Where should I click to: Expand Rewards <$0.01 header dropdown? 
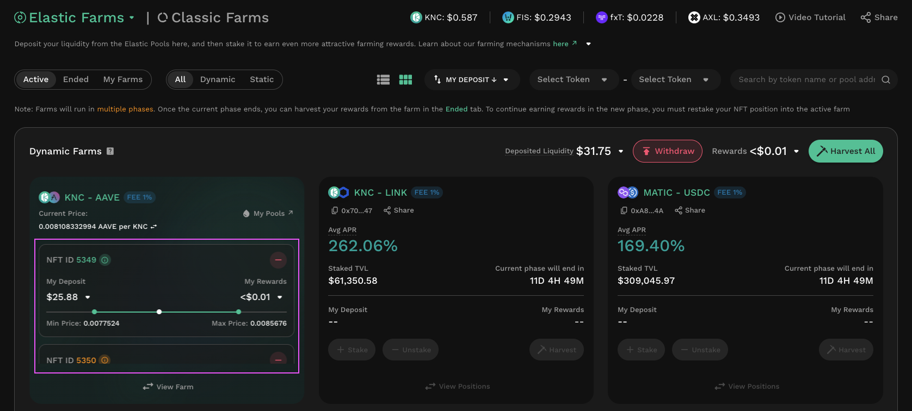pos(797,152)
